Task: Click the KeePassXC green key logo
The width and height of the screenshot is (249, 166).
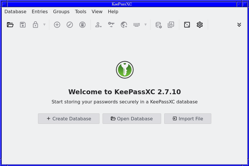Action: click(125, 70)
